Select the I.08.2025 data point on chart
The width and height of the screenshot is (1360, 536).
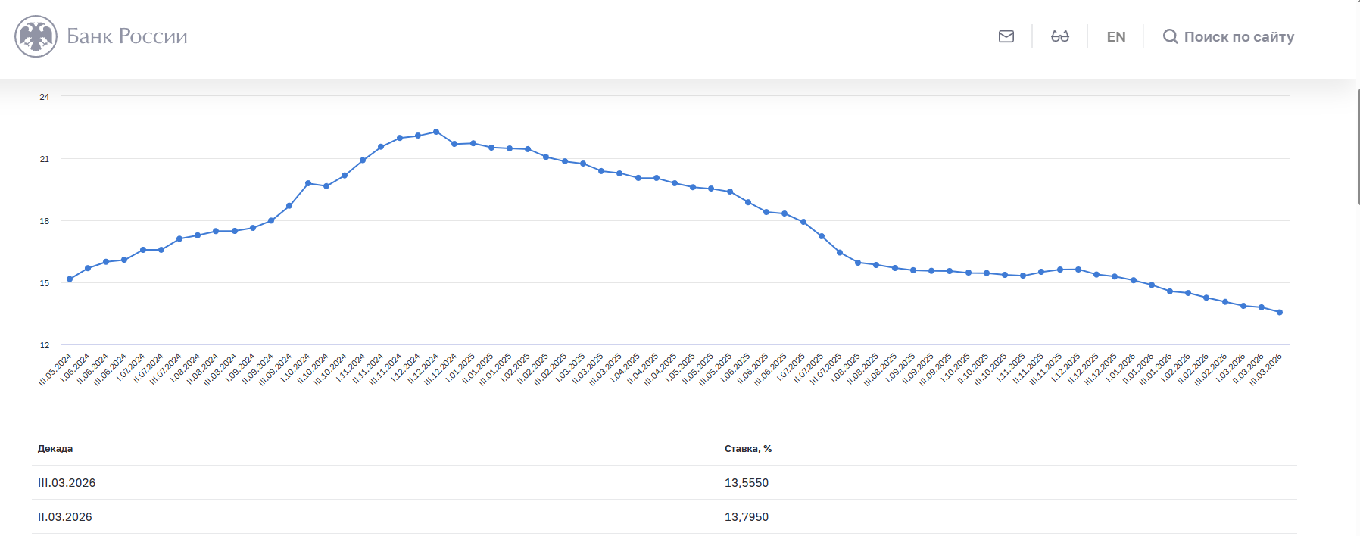858,263
